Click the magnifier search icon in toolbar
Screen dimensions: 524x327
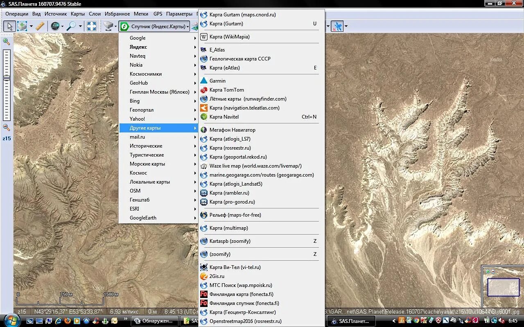click(x=72, y=27)
